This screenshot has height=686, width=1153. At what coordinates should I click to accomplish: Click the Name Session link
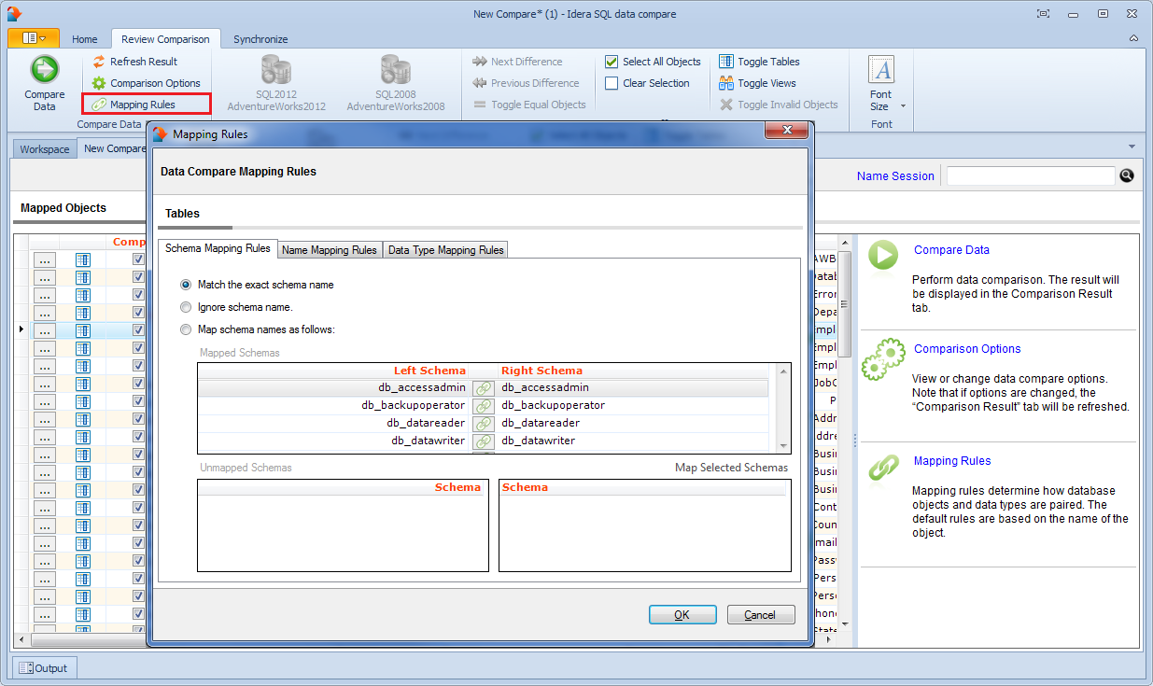click(x=895, y=175)
